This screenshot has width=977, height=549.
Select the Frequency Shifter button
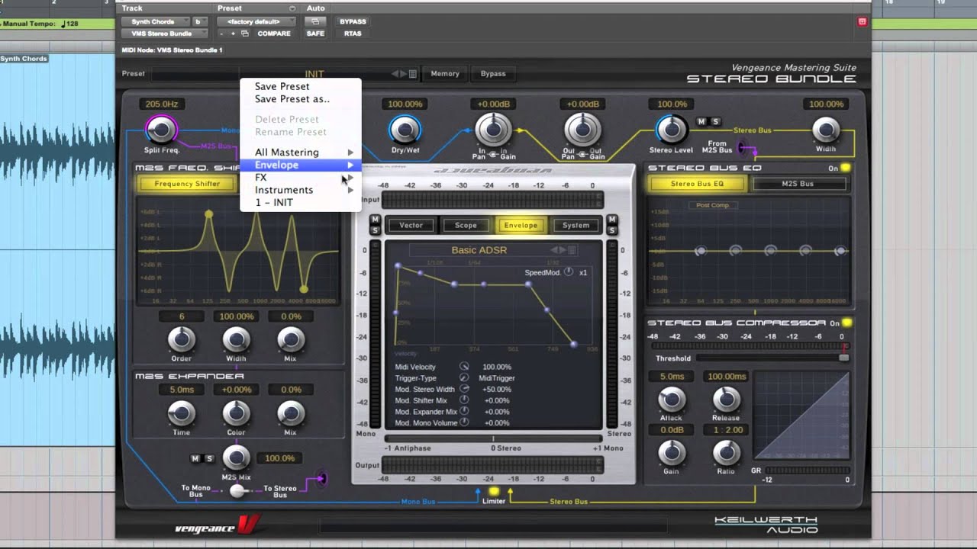[187, 184]
